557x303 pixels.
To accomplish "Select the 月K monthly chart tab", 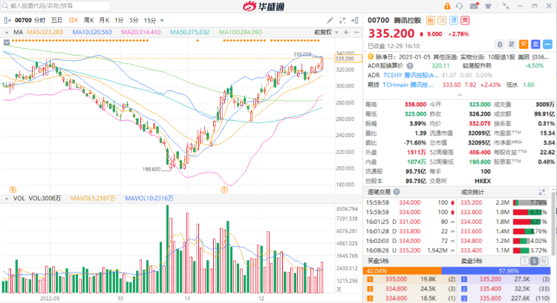I will coord(104,20).
